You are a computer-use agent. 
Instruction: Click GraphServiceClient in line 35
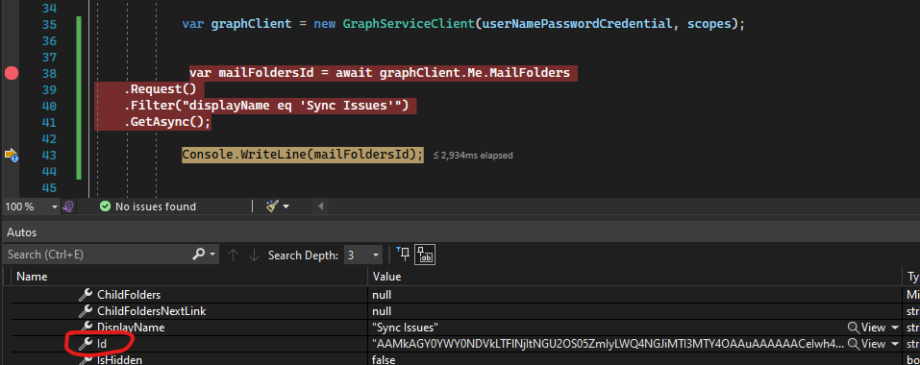coord(409,24)
